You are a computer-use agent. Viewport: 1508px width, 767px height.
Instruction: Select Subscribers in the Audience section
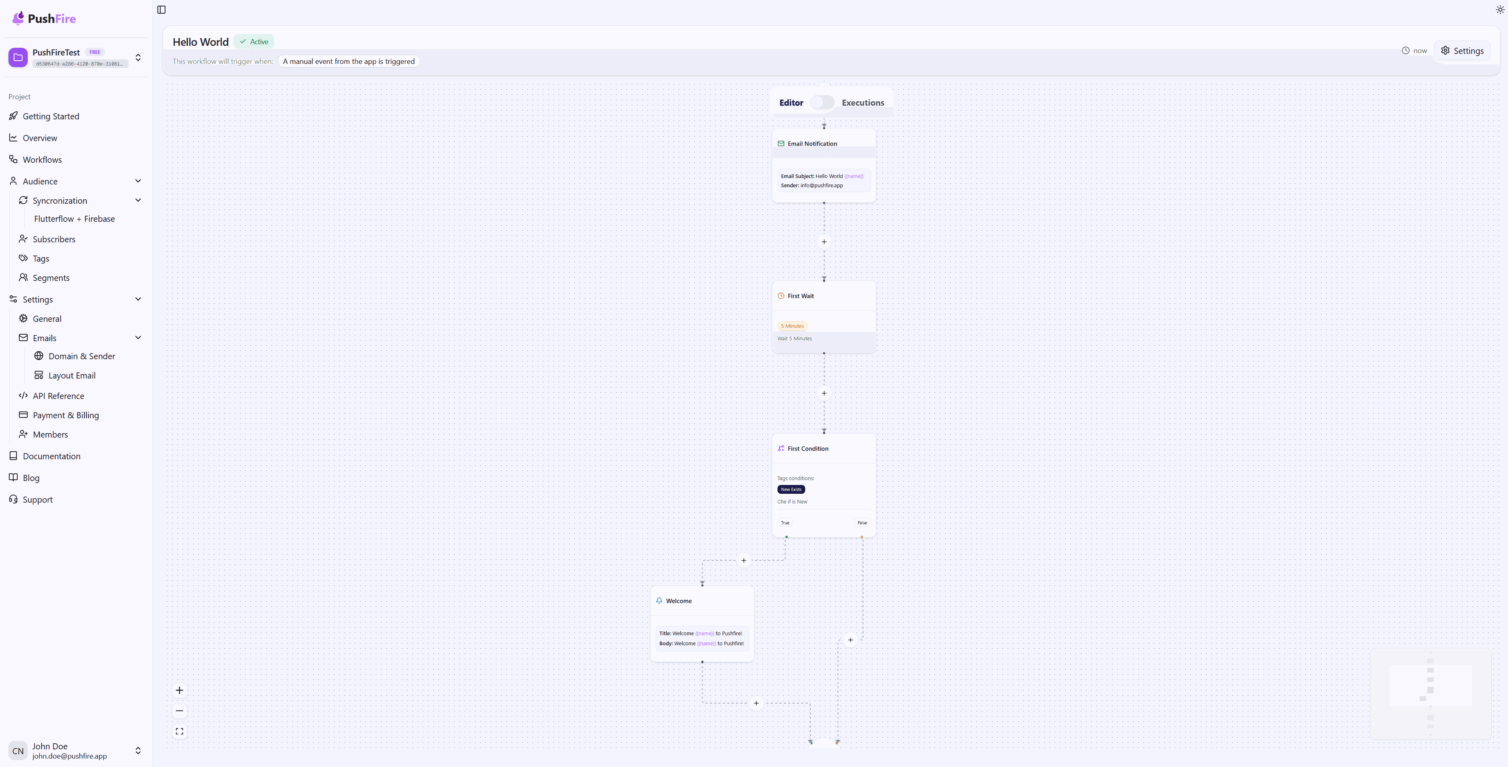[53, 239]
